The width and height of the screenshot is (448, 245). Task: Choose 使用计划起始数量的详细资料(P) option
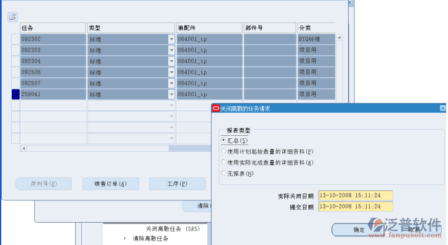(x=223, y=151)
